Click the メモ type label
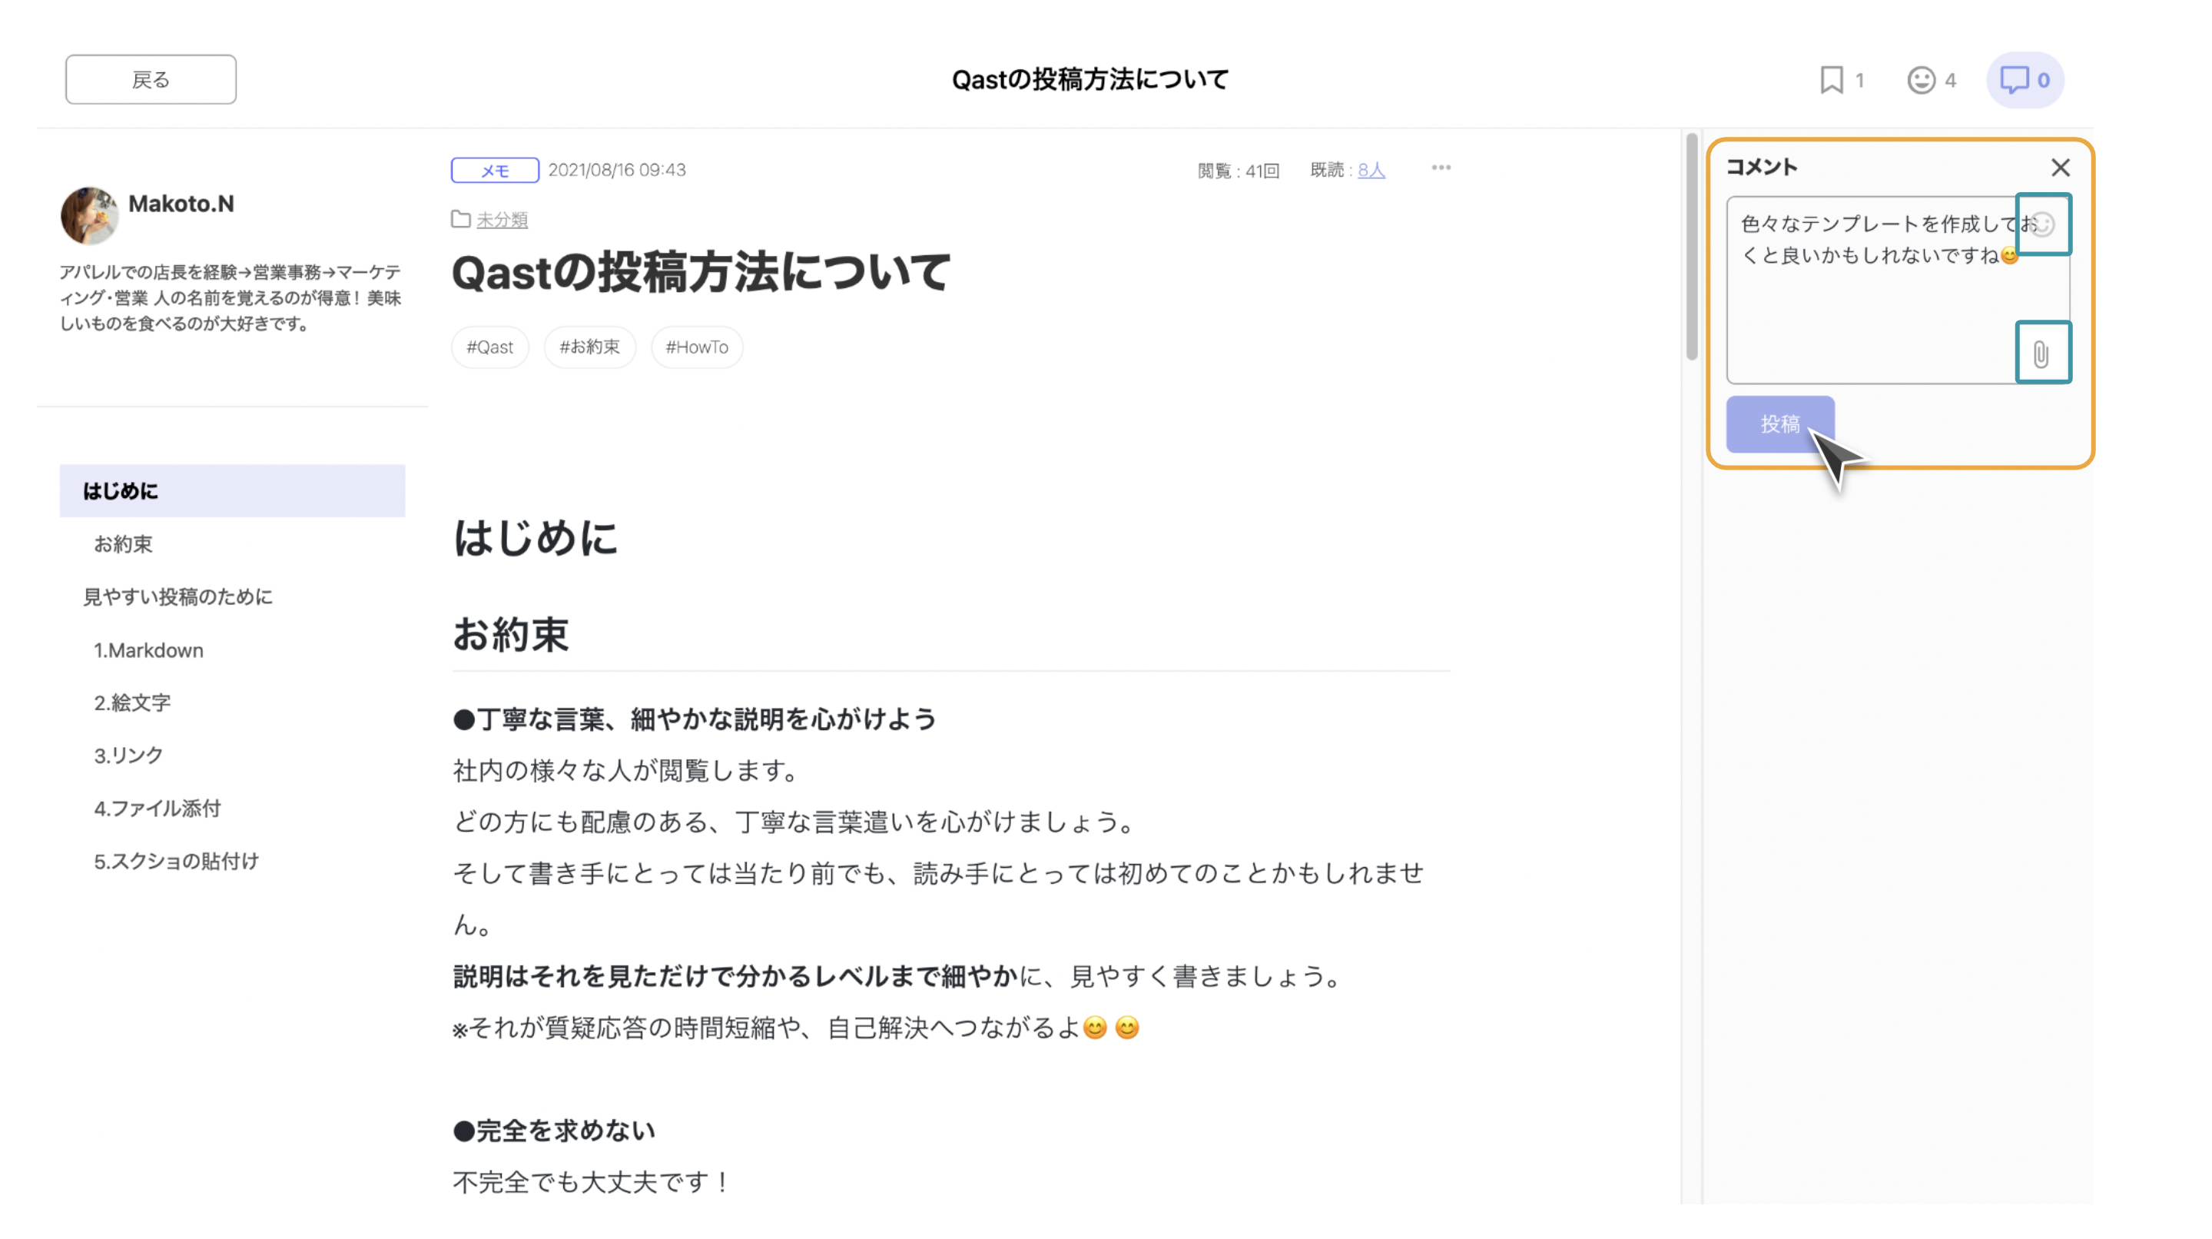 pyautogui.click(x=495, y=170)
